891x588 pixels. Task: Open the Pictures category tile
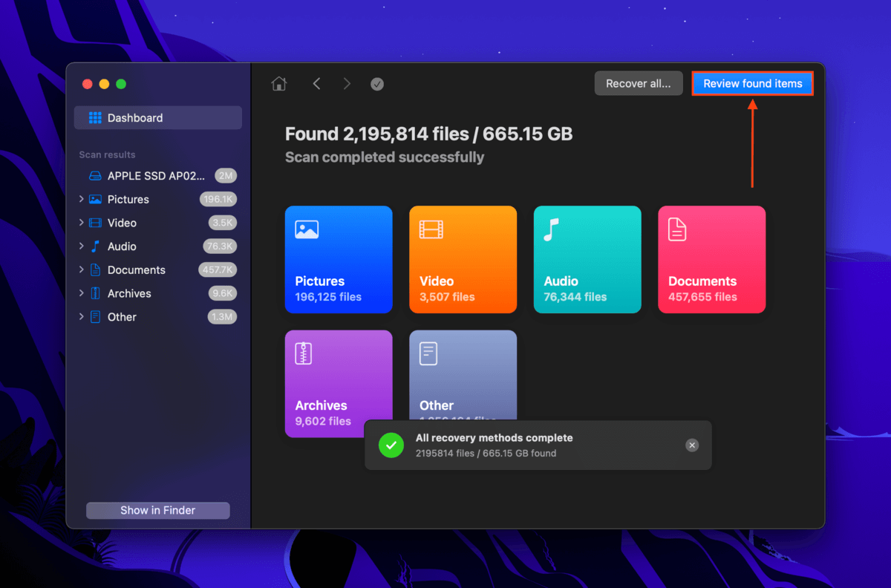[339, 260]
